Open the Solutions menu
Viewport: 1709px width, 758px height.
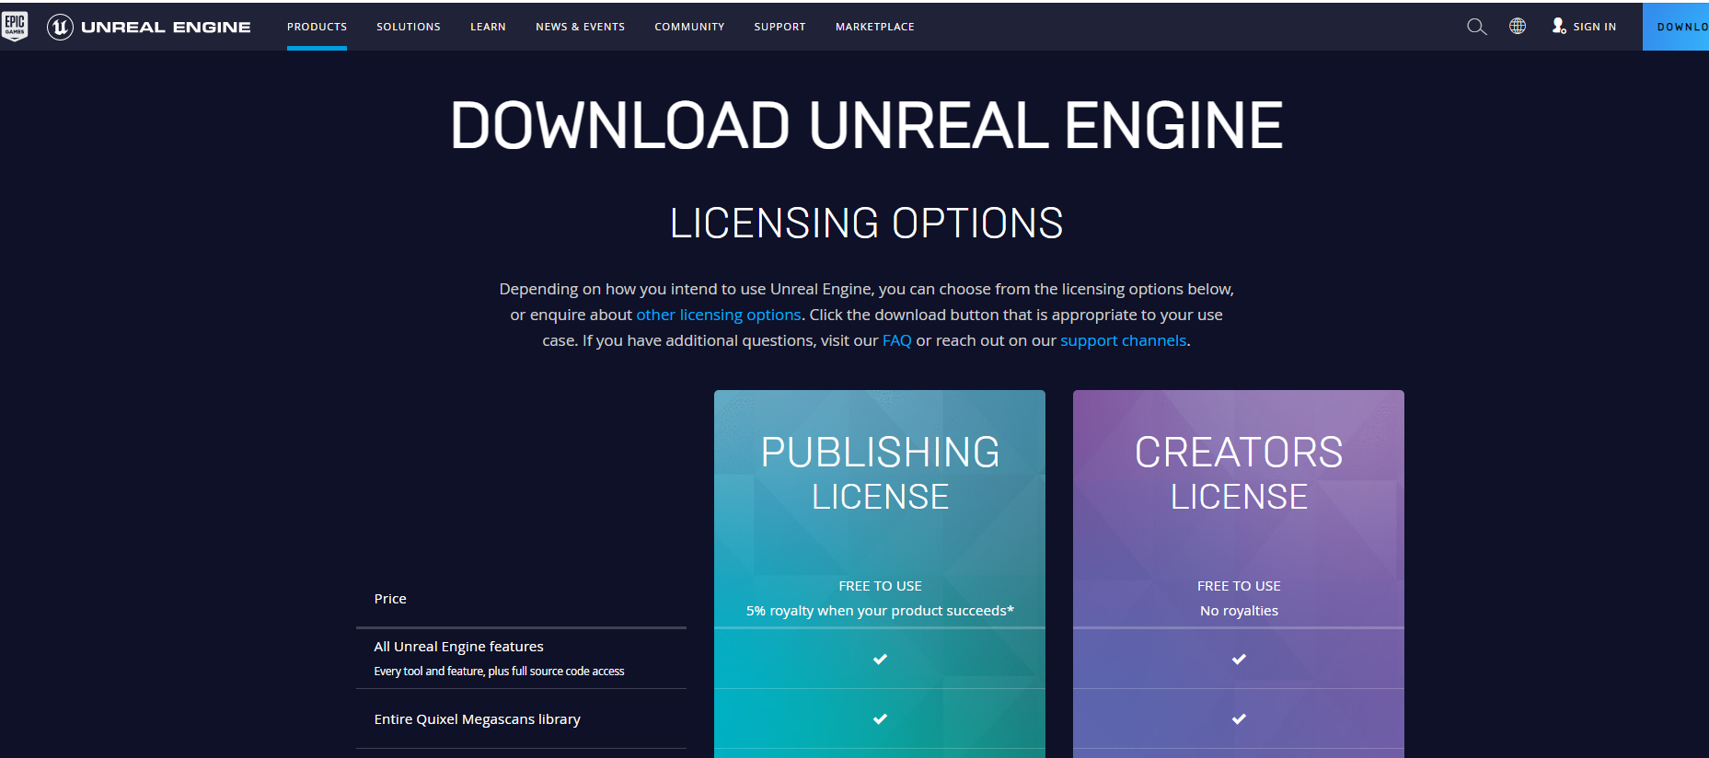coord(409,27)
